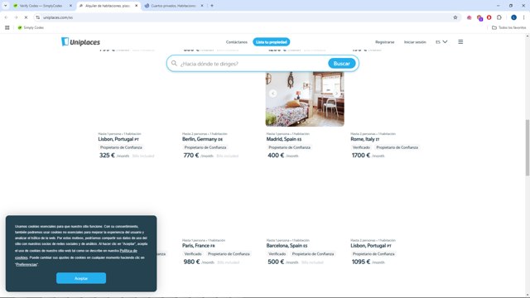Open the apps grid in bookmarks bar
This screenshot has width=530, height=298.
pyautogui.click(x=7, y=27)
